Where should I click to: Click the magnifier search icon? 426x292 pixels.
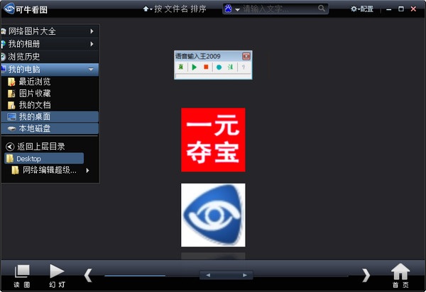click(x=322, y=9)
